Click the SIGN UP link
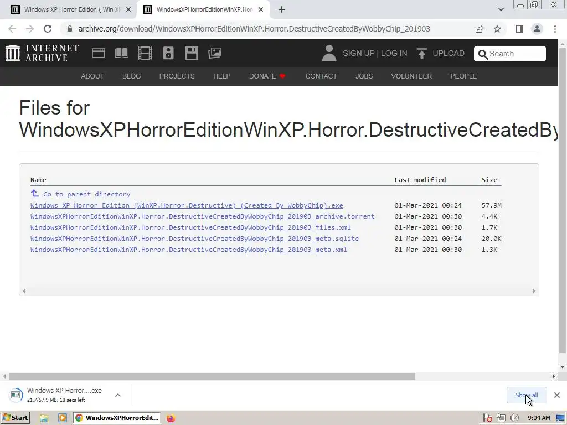This screenshot has width=567, height=425. [358, 53]
